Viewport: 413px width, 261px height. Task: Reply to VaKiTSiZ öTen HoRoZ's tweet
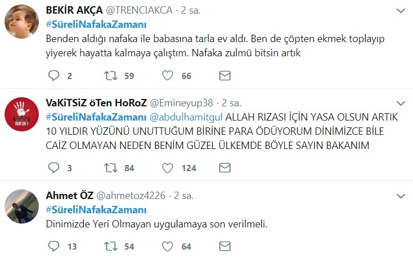(x=53, y=168)
